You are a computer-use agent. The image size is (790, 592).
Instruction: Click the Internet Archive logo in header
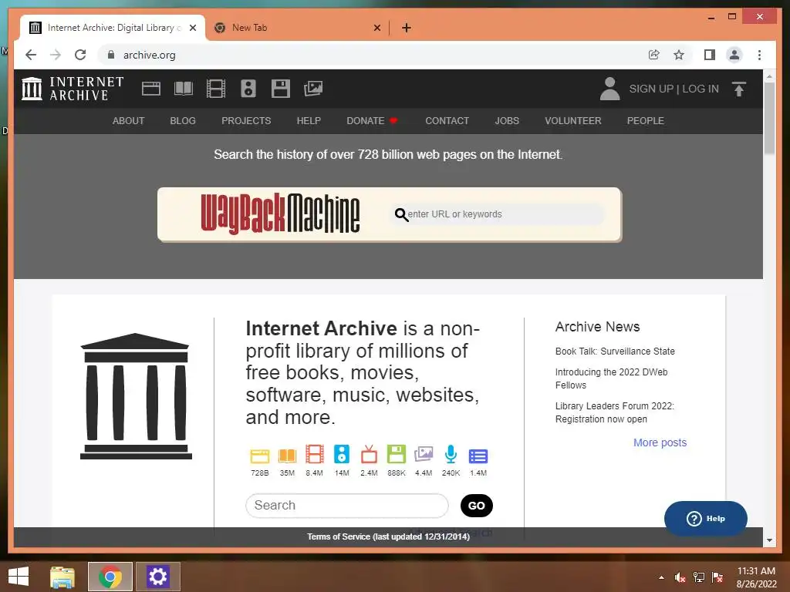pyautogui.click(x=73, y=89)
